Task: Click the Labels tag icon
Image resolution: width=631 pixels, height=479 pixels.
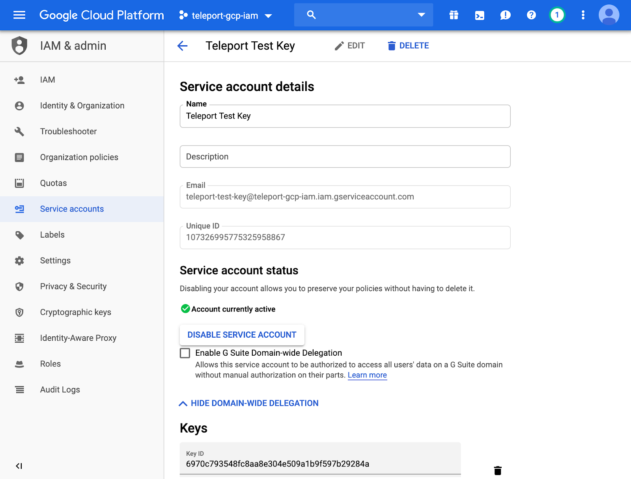Action: tap(19, 235)
